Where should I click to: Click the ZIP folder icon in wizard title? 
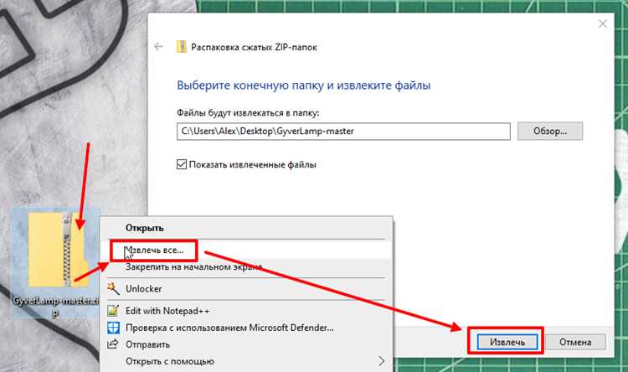tap(182, 47)
